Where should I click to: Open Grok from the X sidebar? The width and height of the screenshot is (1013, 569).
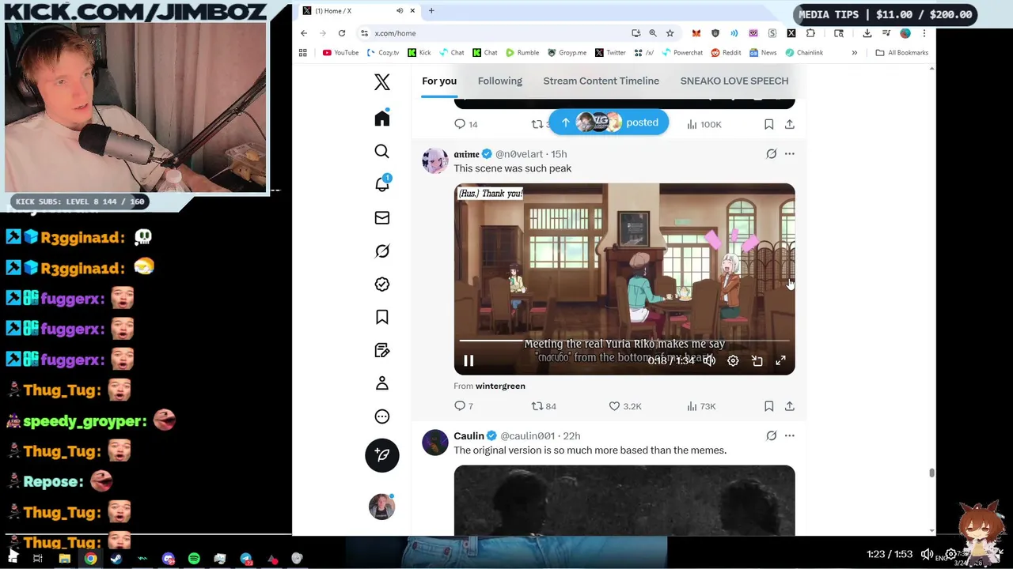381,251
